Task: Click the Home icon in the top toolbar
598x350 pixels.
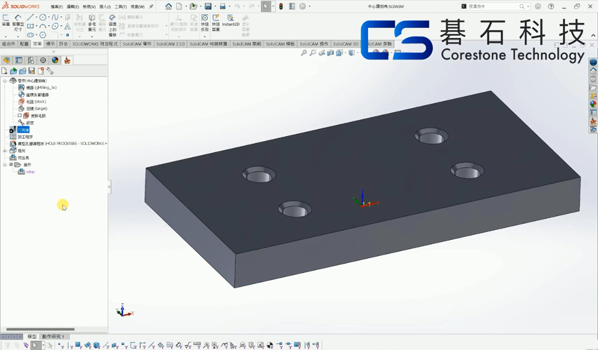Action: tap(168, 6)
